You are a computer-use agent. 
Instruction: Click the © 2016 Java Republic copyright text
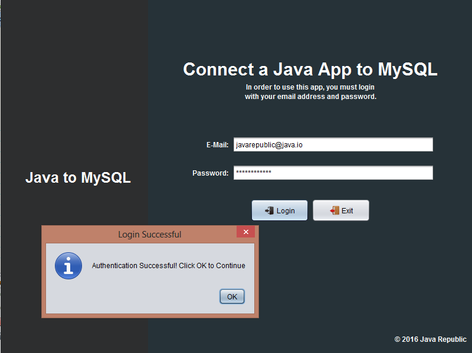431,339
